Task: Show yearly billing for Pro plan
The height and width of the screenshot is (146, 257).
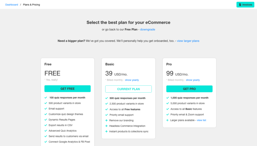Action: (193, 80)
